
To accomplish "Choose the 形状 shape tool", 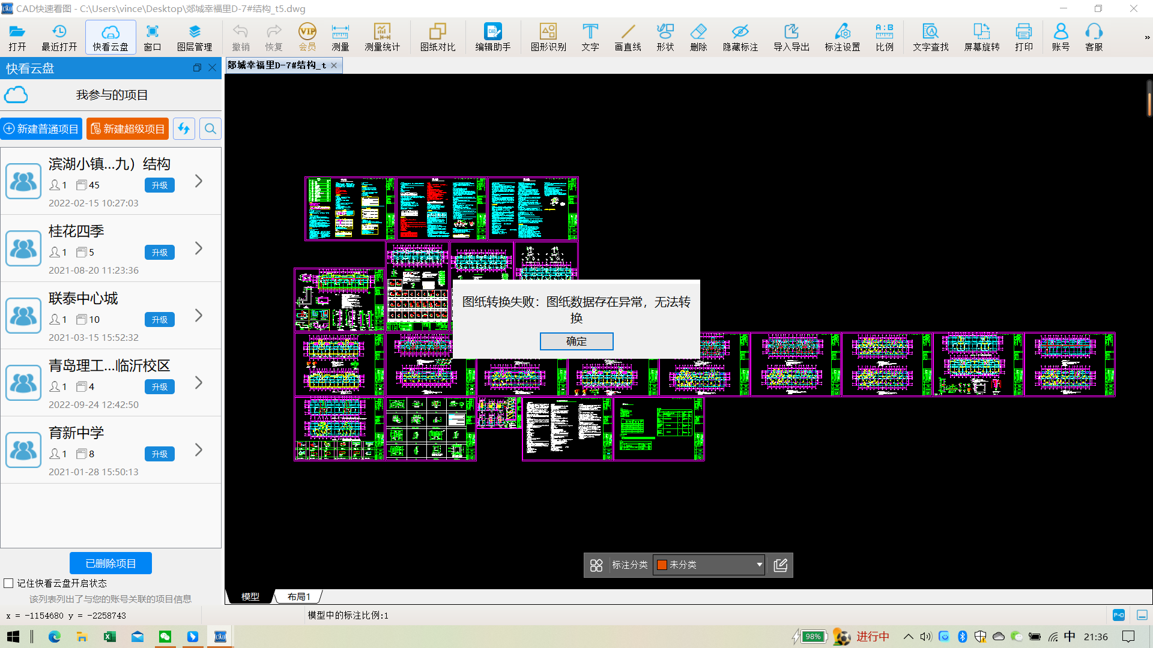I will pyautogui.click(x=665, y=37).
